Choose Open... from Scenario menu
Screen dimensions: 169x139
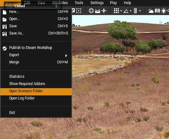(x=36, y=19)
